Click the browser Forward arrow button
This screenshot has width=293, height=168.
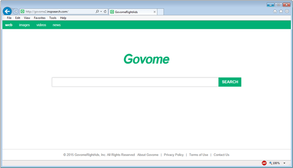[x=16, y=11]
